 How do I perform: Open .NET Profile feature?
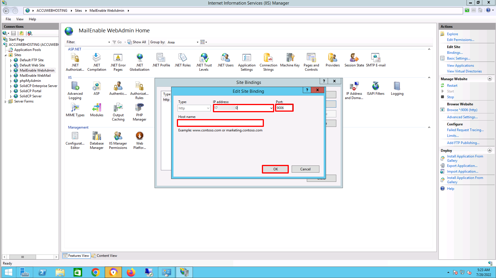click(161, 60)
